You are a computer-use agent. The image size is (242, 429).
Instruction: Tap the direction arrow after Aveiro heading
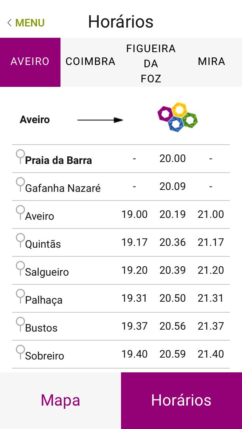tap(100, 120)
